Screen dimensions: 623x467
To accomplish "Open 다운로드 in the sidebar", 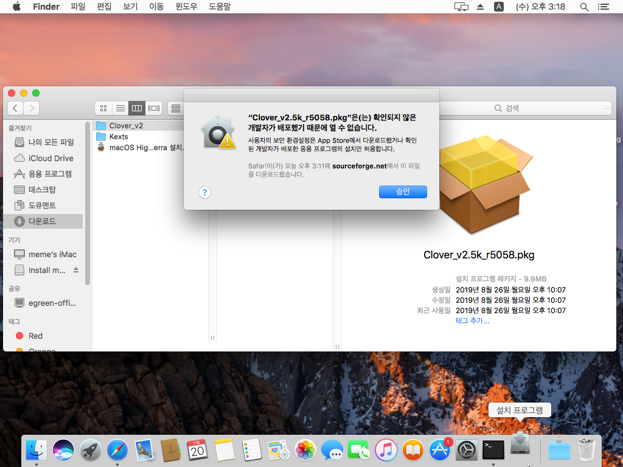I will (44, 221).
